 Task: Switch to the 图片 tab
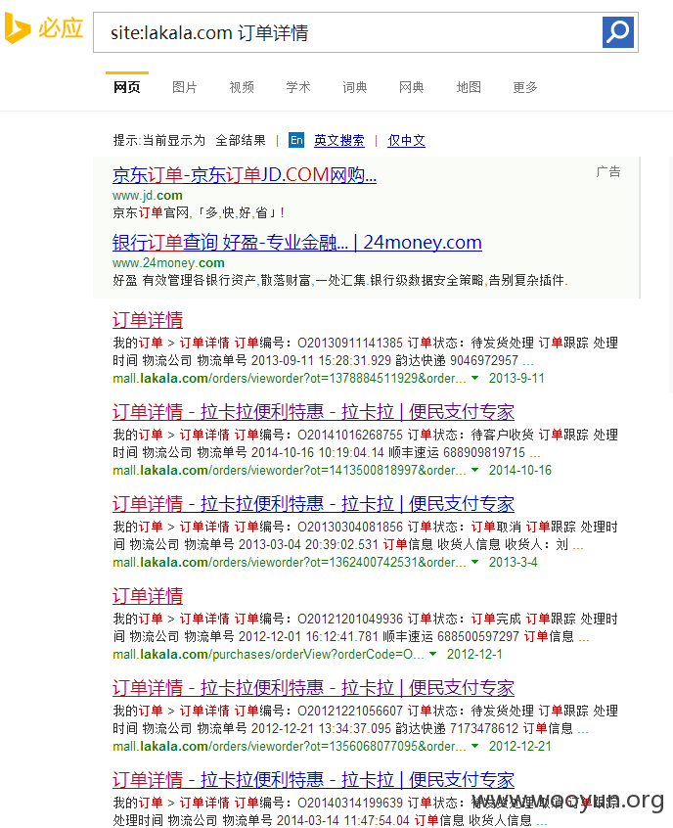click(185, 87)
